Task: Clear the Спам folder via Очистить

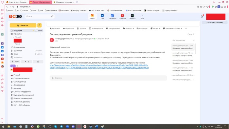Action: (39, 54)
